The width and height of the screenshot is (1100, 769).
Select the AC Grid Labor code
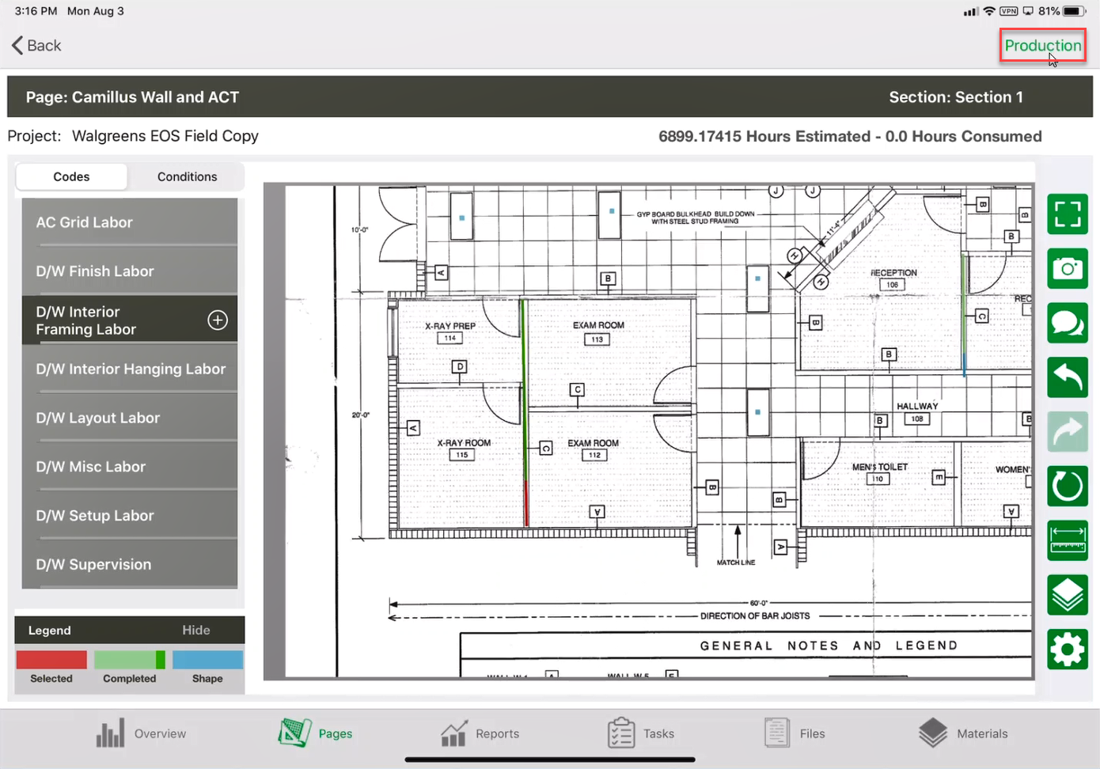(130, 222)
